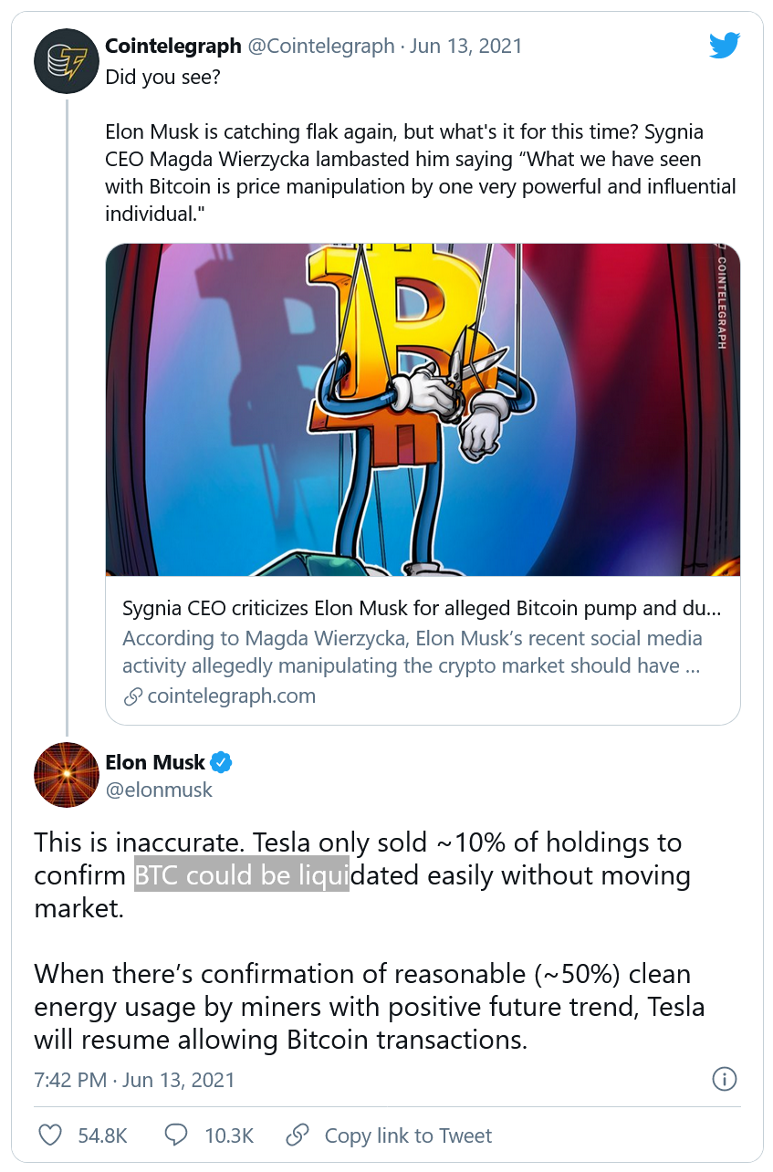The image size is (773, 1172).
Task: Click the chain link copy icon
Action: (x=297, y=1135)
